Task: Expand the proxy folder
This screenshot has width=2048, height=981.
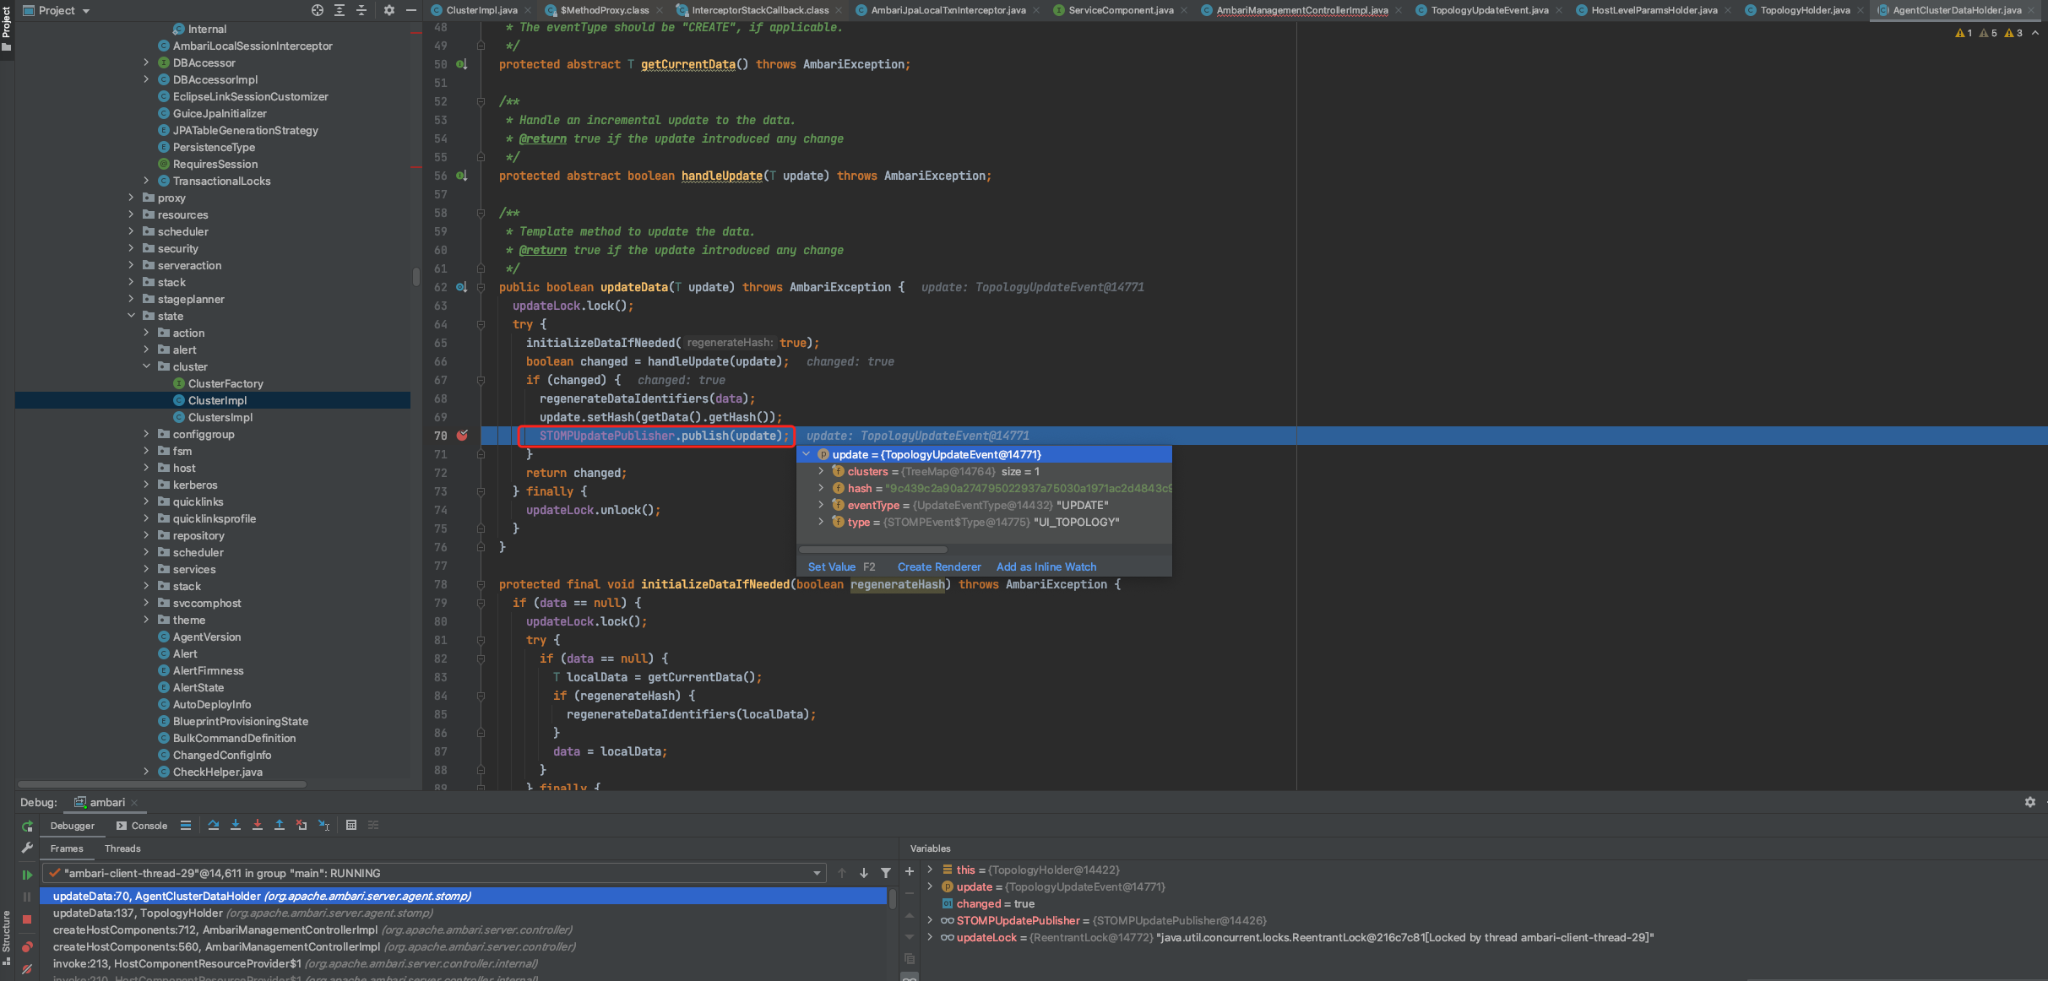Action: [131, 198]
